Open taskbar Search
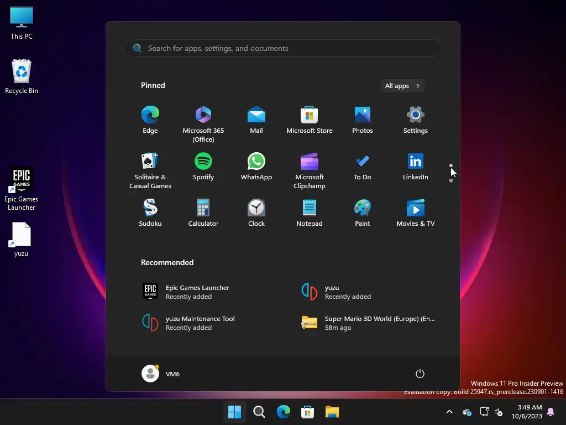566x425 pixels. 259,412
